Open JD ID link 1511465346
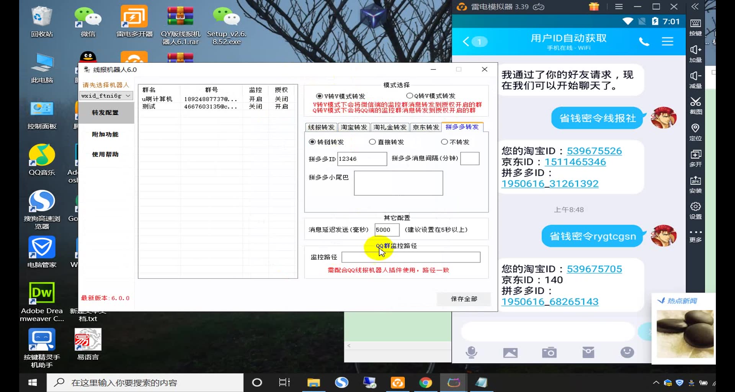The width and height of the screenshot is (735, 392). [575, 162]
